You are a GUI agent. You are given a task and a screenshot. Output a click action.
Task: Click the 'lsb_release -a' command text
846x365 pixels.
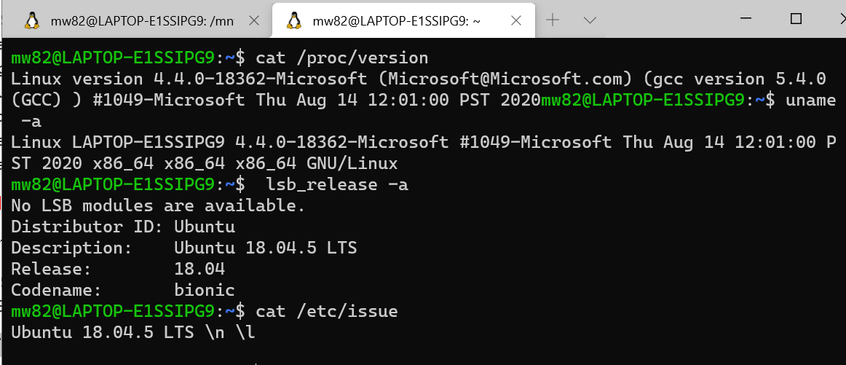click(337, 184)
